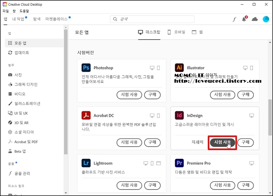Open the Photoshop app icon
This screenshot has width=273, height=196.
point(86,68)
